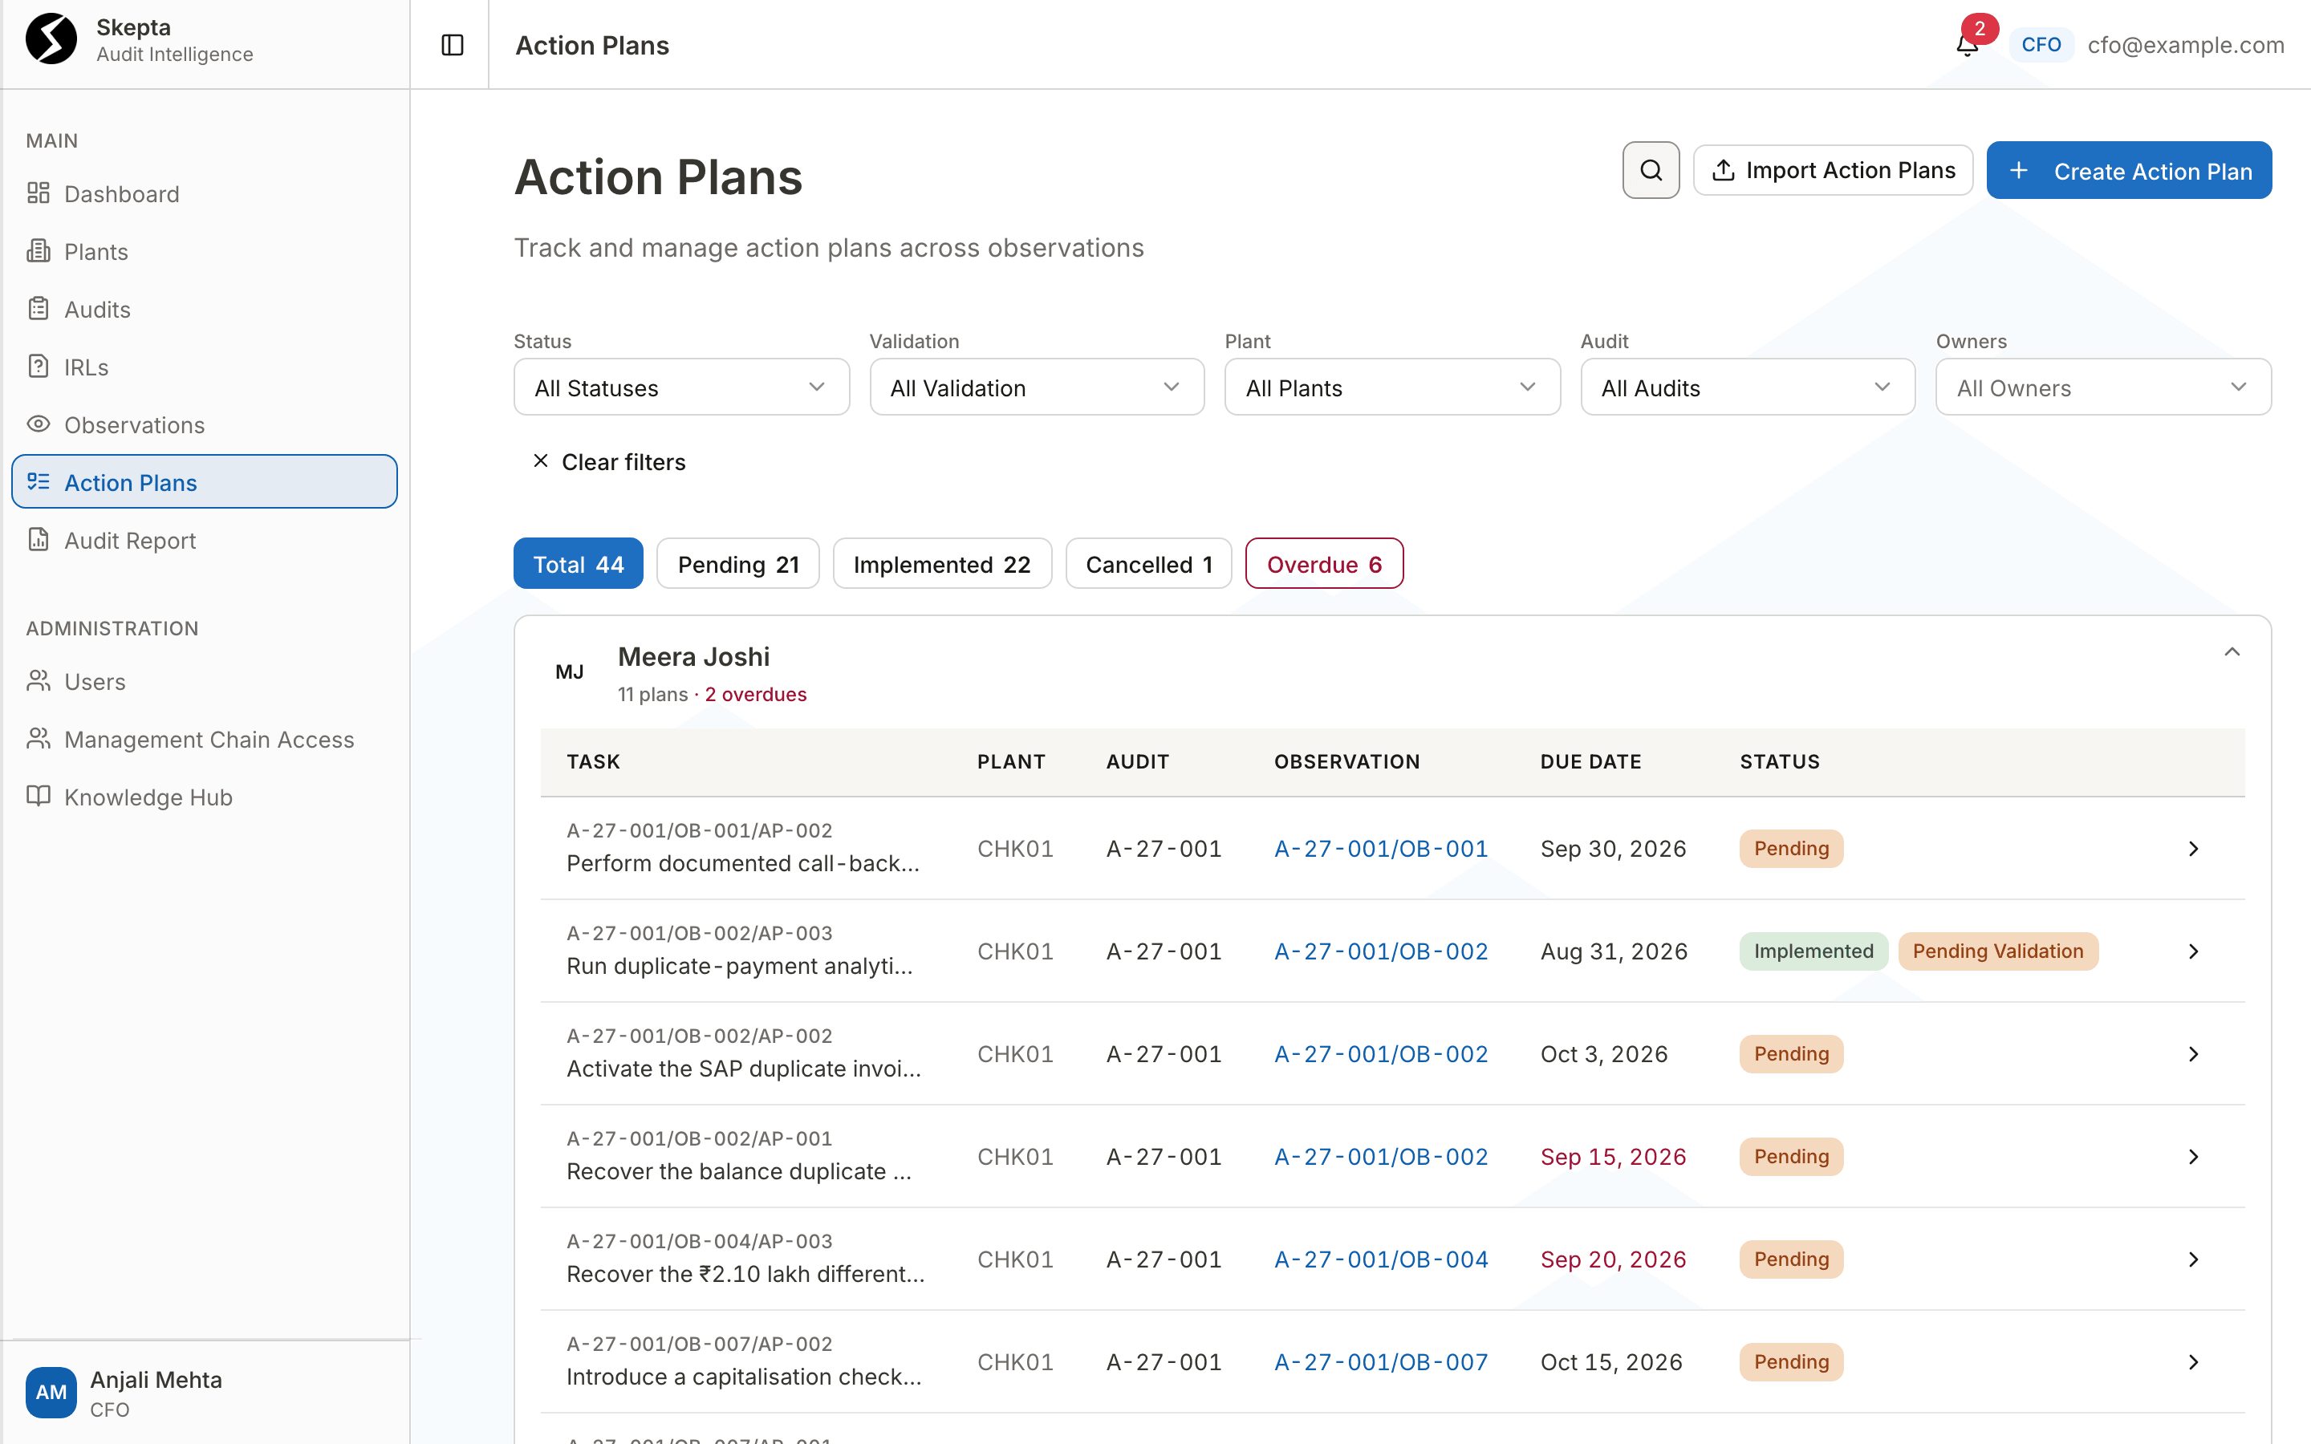
Task: Open observation link in Sep 30, 2026 row
Action: [1381, 848]
